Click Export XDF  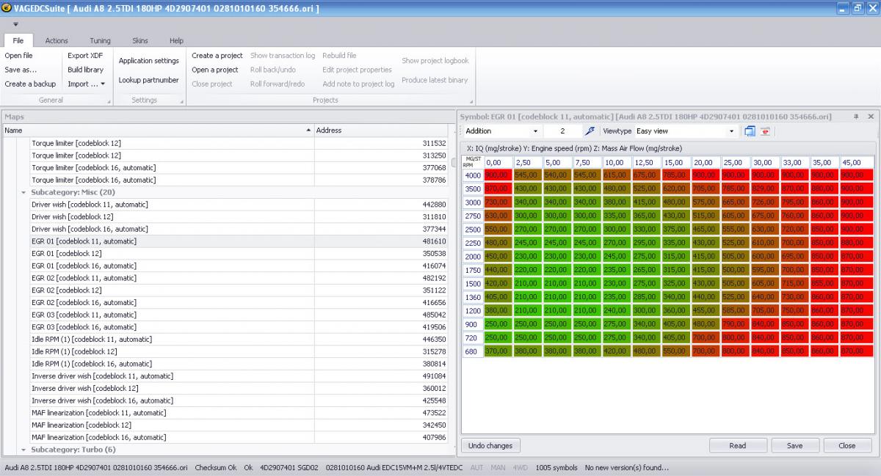click(85, 56)
